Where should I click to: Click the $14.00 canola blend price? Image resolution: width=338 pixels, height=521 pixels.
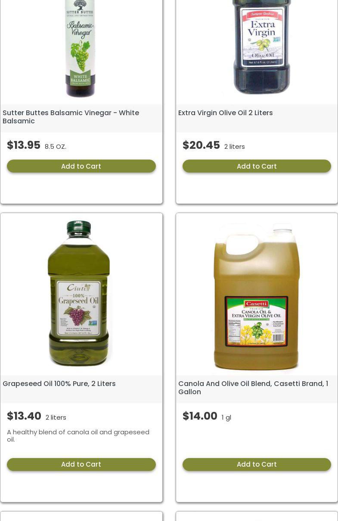click(200, 416)
